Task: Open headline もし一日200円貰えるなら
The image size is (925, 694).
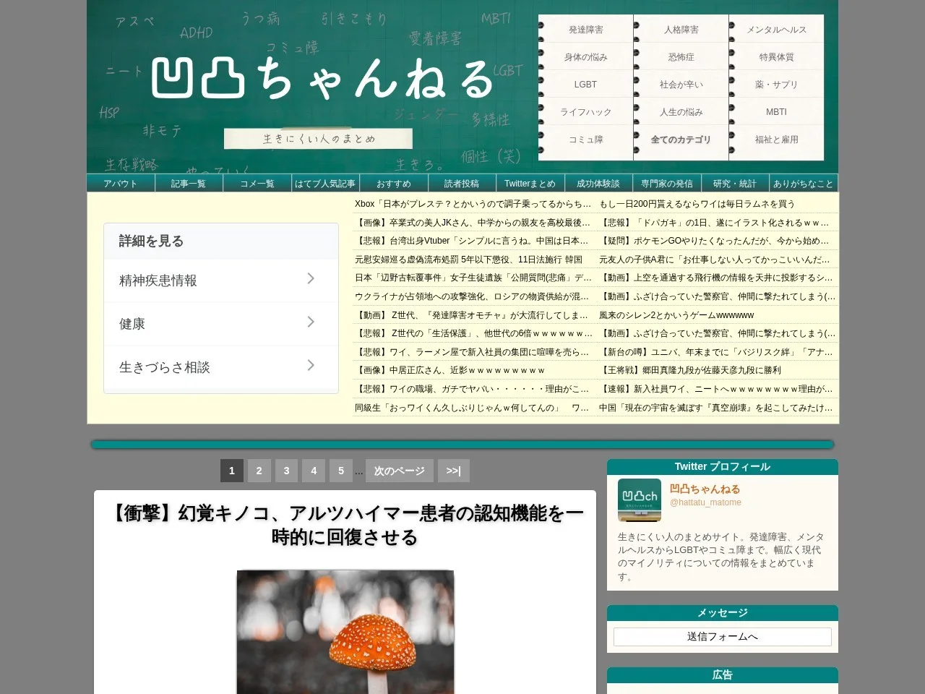Action: [697, 204]
